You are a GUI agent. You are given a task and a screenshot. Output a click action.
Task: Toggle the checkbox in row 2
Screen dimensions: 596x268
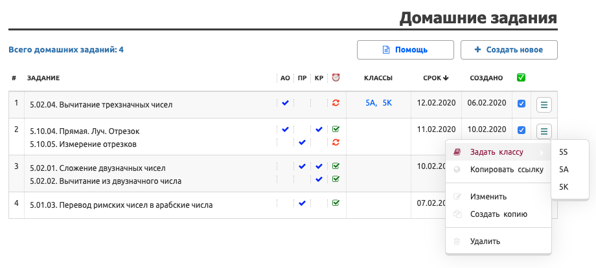point(521,131)
